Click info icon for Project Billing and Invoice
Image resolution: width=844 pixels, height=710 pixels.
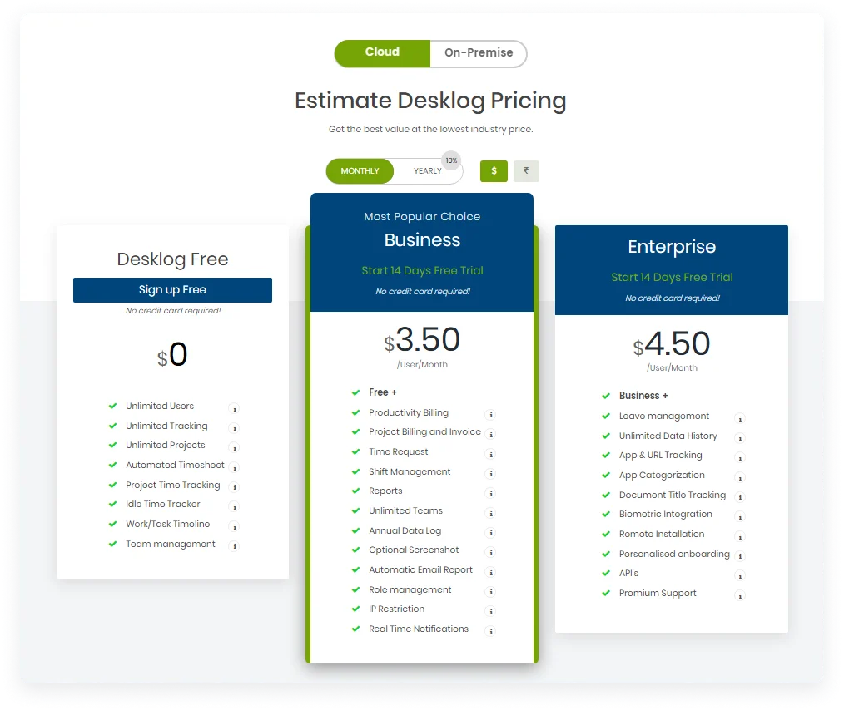pyautogui.click(x=490, y=434)
